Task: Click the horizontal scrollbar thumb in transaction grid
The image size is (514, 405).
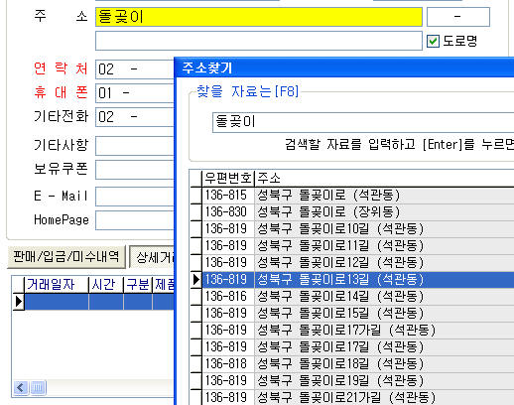Action: [x=38, y=387]
